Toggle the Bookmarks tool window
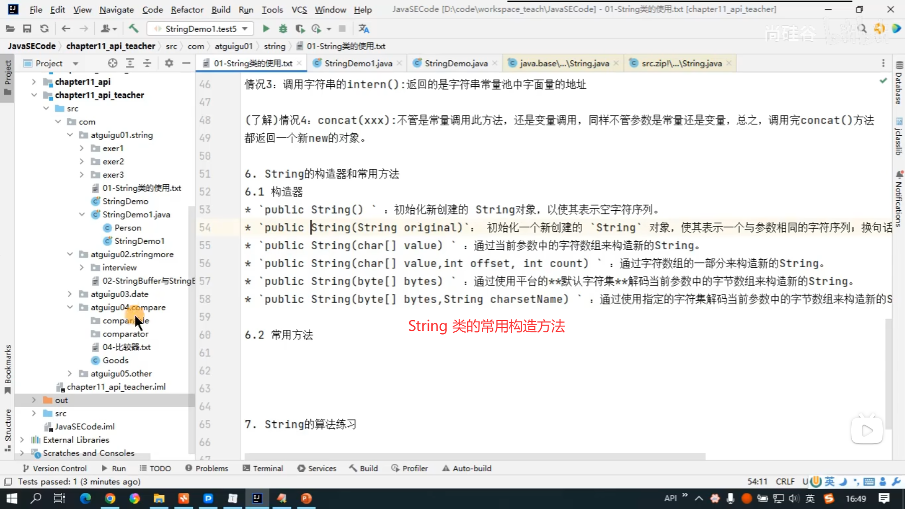905x509 pixels. 8,369
